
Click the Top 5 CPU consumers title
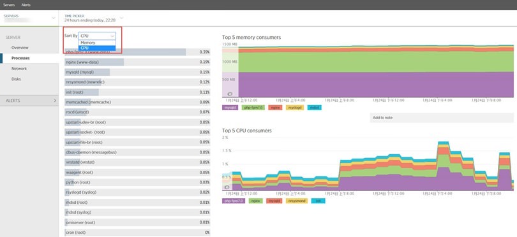[x=247, y=131]
